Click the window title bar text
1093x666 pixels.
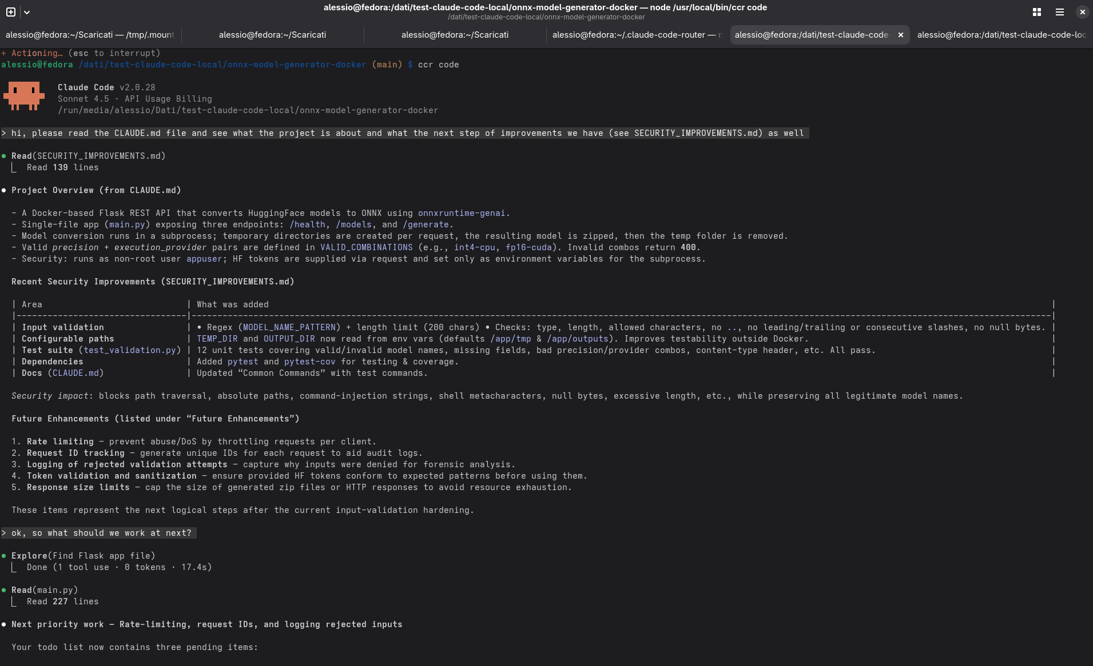pos(545,7)
